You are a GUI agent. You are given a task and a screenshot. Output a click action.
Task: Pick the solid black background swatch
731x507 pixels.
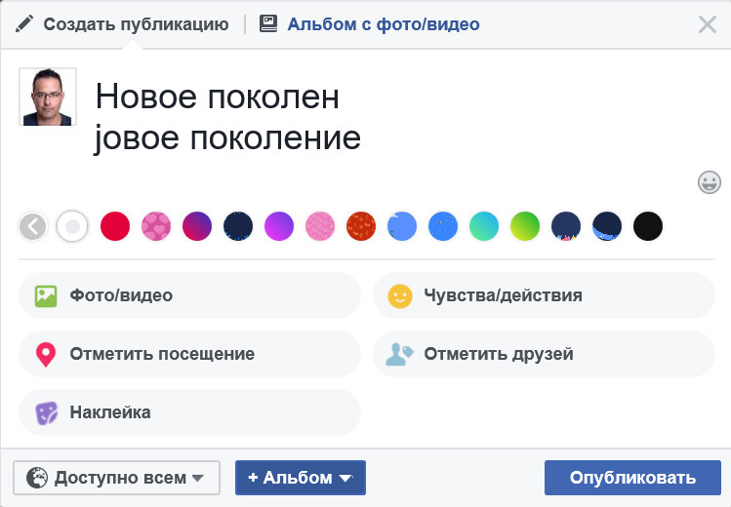[x=648, y=227]
